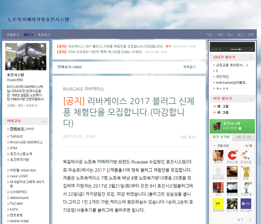Open the 전체 이웃 dropdown
Screen dimensions: 261x224
point(214,146)
